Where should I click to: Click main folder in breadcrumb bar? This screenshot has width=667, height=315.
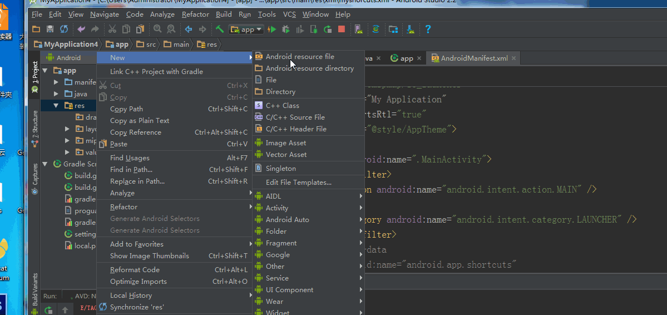coord(176,45)
